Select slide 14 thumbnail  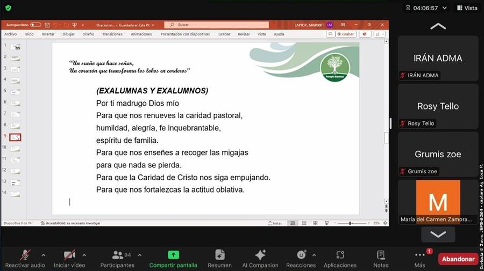[15, 194]
